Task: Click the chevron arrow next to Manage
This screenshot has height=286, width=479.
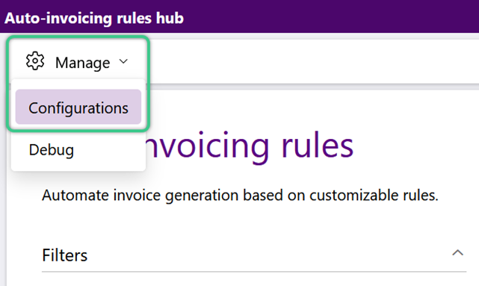Action: click(x=123, y=61)
